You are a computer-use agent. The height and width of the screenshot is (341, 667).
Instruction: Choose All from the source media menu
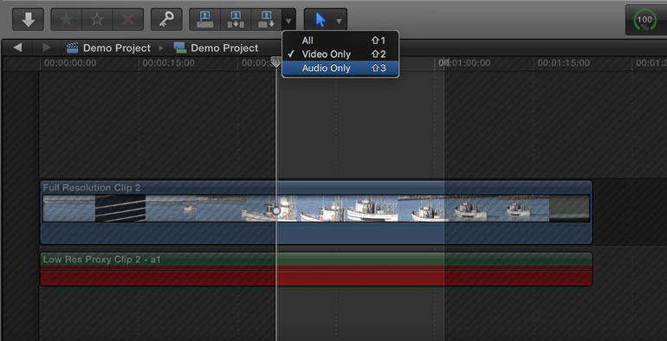click(x=340, y=41)
